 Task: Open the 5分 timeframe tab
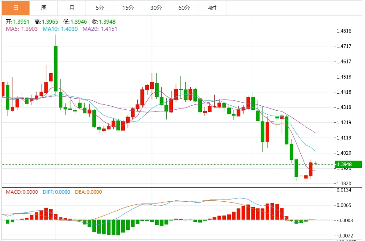point(100,8)
